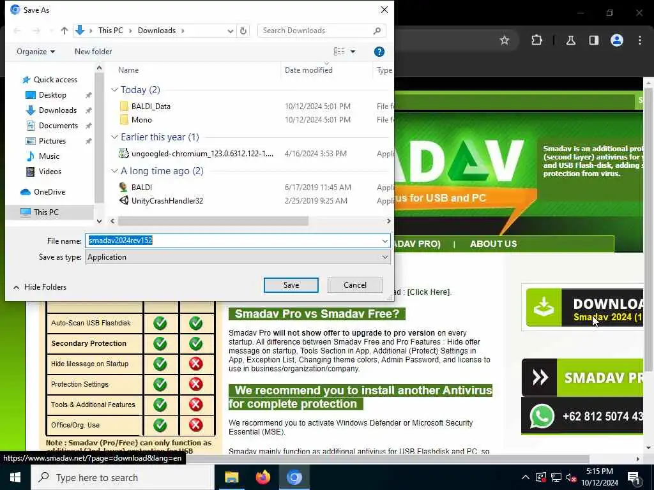Bookmark this page with the star icon
This screenshot has height=490, width=654.
tap(505, 40)
